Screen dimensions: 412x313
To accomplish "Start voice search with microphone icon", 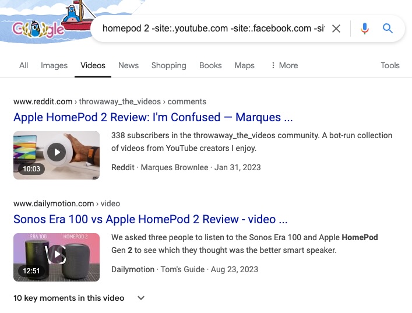I will (365, 29).
